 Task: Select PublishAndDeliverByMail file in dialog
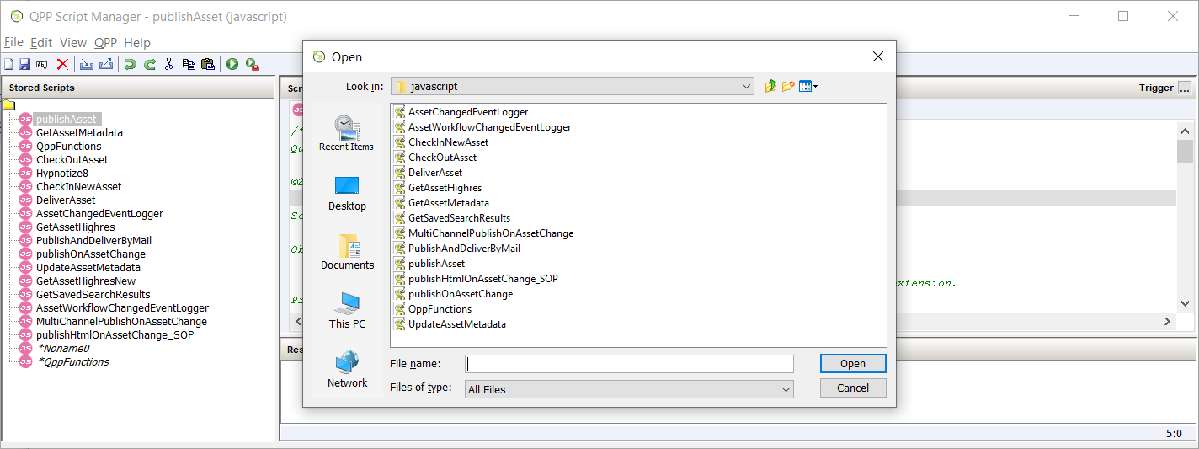(x=464, y=249)
